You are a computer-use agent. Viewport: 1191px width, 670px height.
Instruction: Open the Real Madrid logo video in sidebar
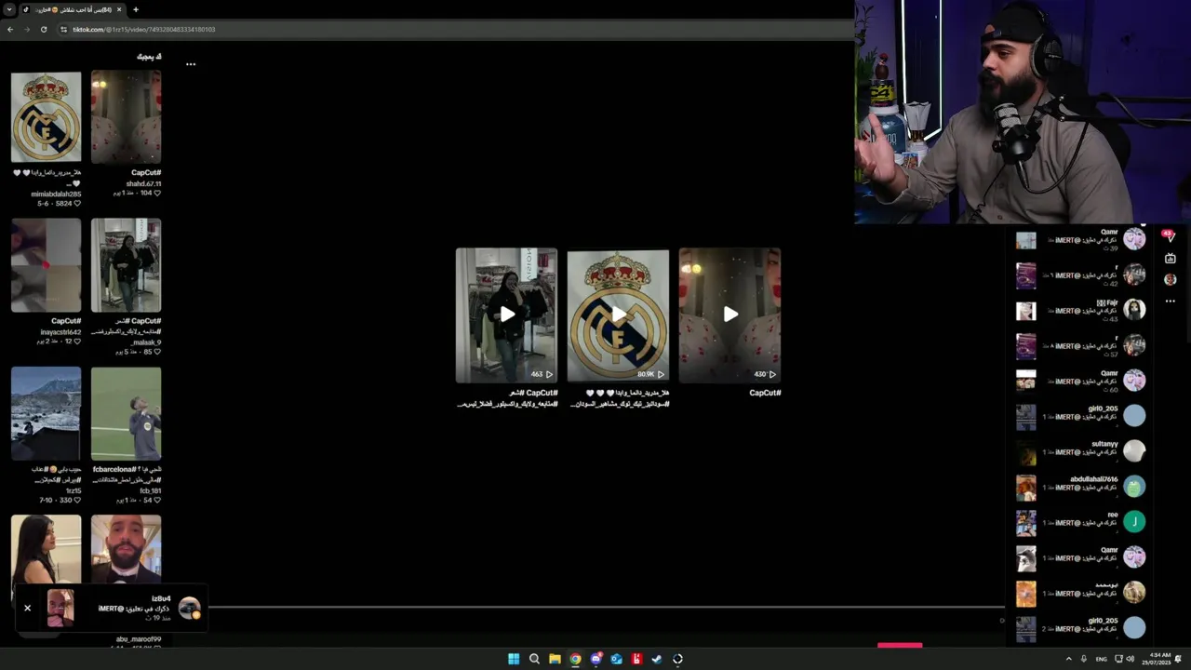pos(46,117)
